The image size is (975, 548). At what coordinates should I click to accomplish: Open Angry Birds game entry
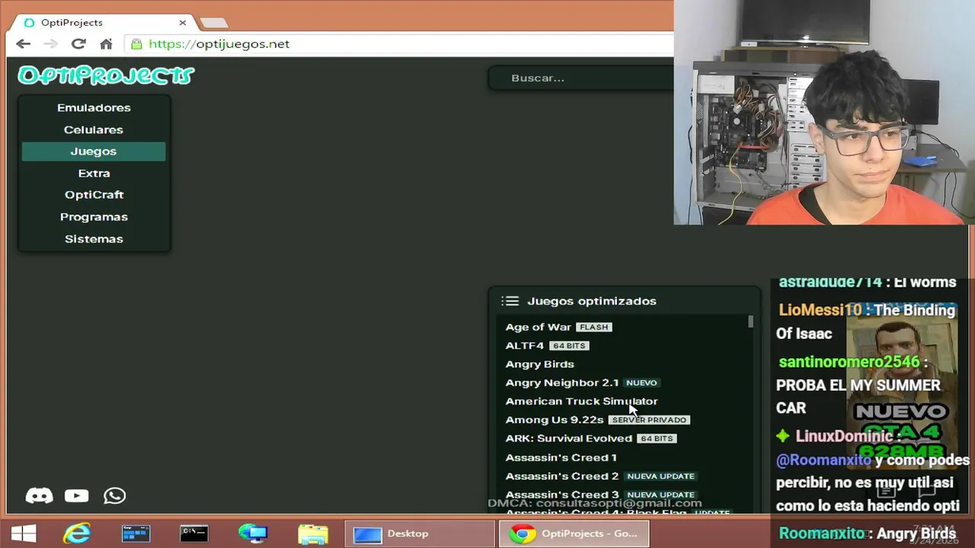[539, 365]
